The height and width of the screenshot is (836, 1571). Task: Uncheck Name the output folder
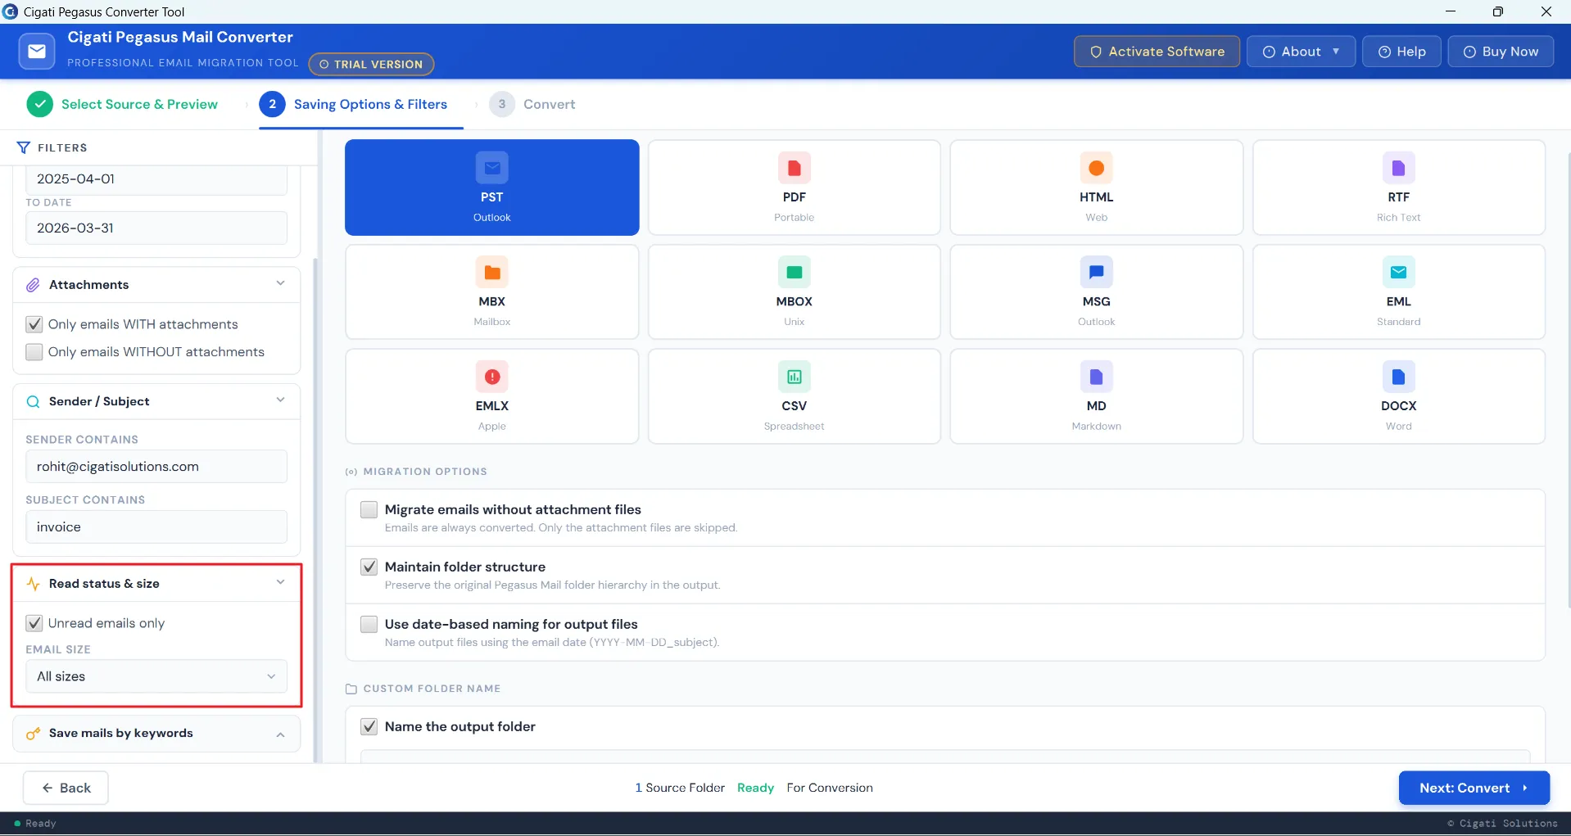pyautogui.click(x=369, y=726)
